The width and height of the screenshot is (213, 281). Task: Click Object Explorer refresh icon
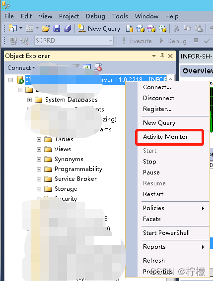87,67
